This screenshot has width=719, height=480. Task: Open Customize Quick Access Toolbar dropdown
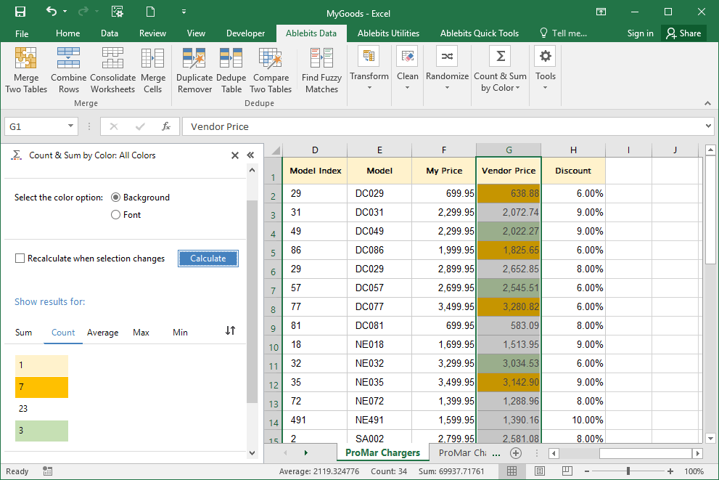184,12
